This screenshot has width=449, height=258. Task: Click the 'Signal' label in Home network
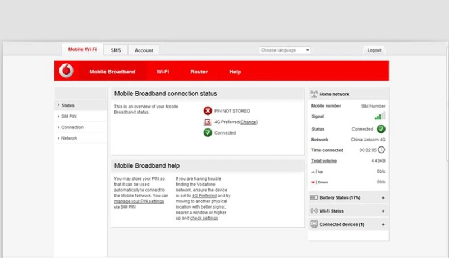click(318, 117)
